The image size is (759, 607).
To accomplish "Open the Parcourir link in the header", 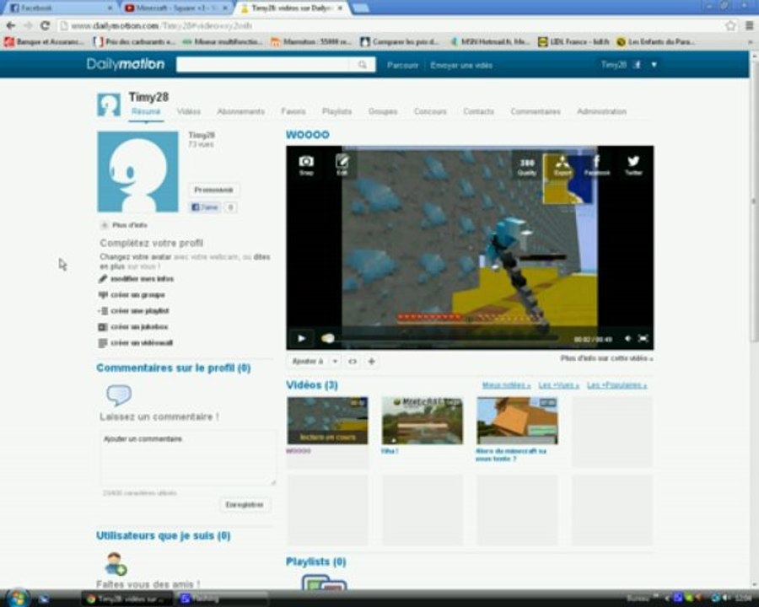I will coord(402,65).
